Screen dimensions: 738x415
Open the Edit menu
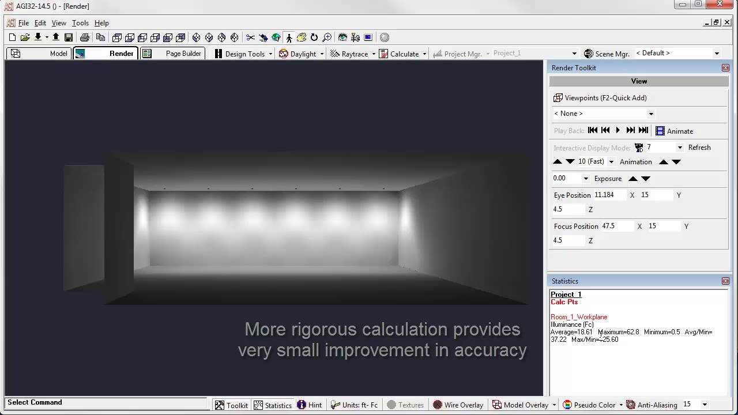[40, 23]
